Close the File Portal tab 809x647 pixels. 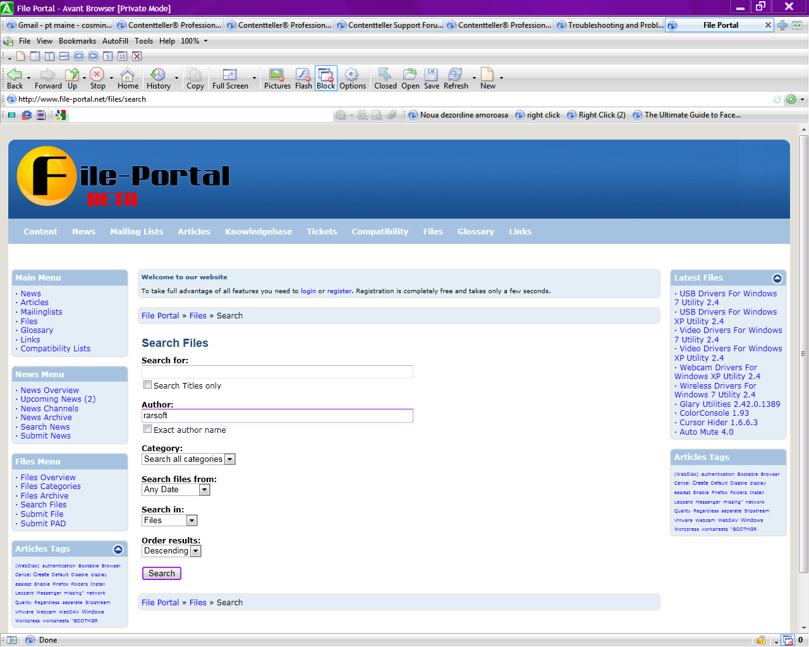coord(768,25)
